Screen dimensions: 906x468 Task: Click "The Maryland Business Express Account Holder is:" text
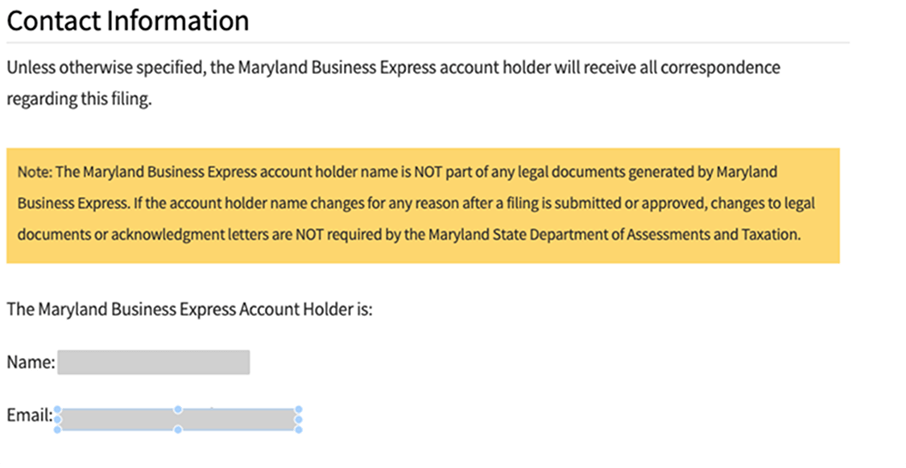coord(189,310)
